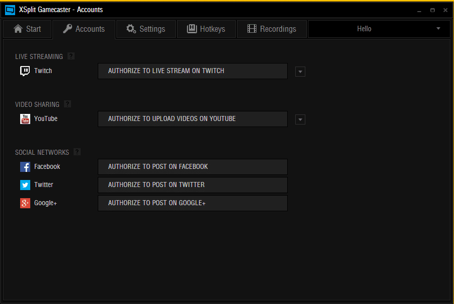Click the YouTube logo icon
Viewport: 454px width, 304px height.
tap(25, 119)
